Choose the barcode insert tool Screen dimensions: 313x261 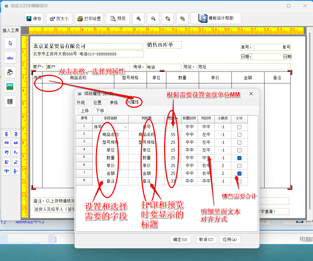click(10, 102)
